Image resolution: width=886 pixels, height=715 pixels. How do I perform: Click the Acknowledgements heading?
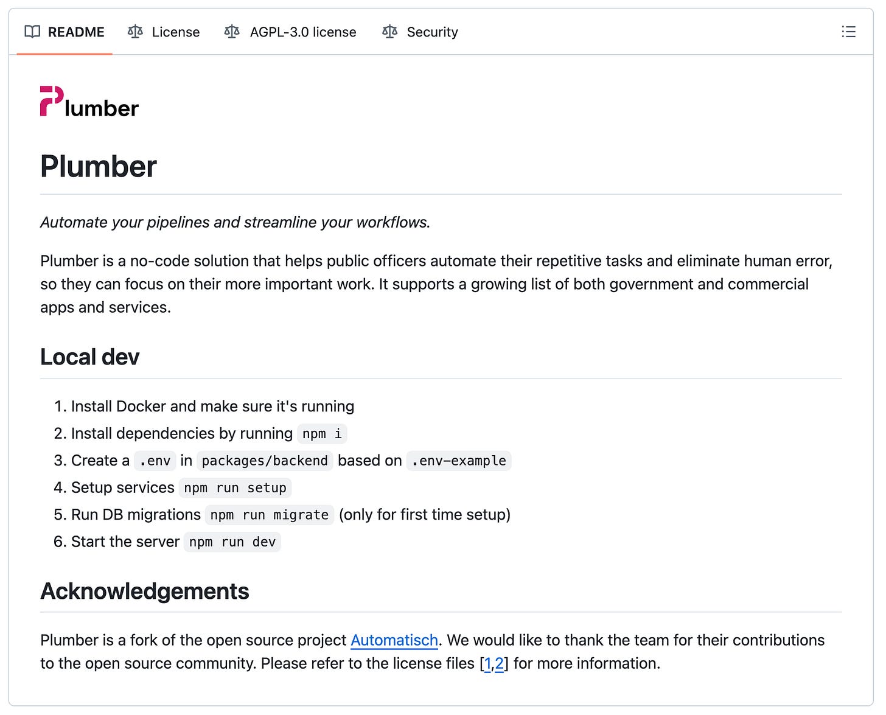145,591
